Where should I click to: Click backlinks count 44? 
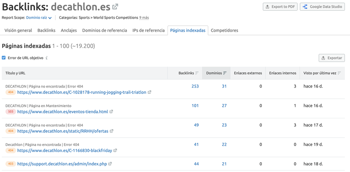[x=196, y=164]
